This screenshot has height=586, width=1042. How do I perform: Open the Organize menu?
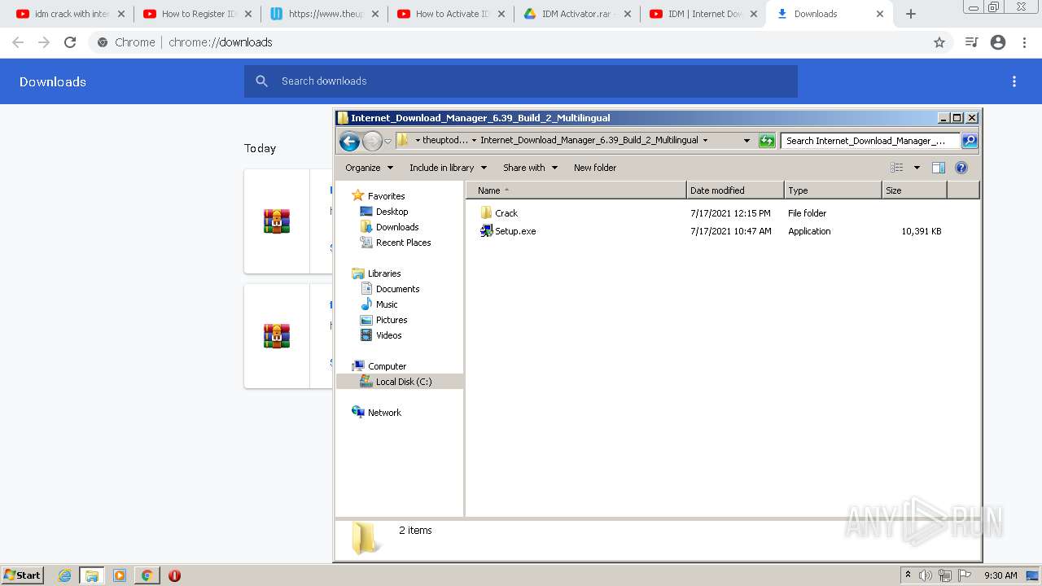[369, 168]
